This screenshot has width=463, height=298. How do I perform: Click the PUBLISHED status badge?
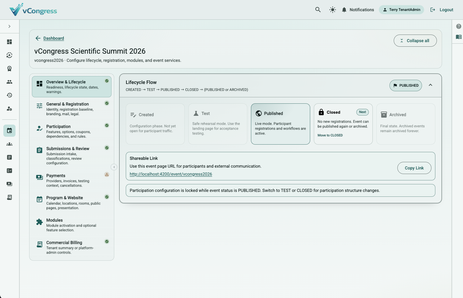click(x=406, y=85)
